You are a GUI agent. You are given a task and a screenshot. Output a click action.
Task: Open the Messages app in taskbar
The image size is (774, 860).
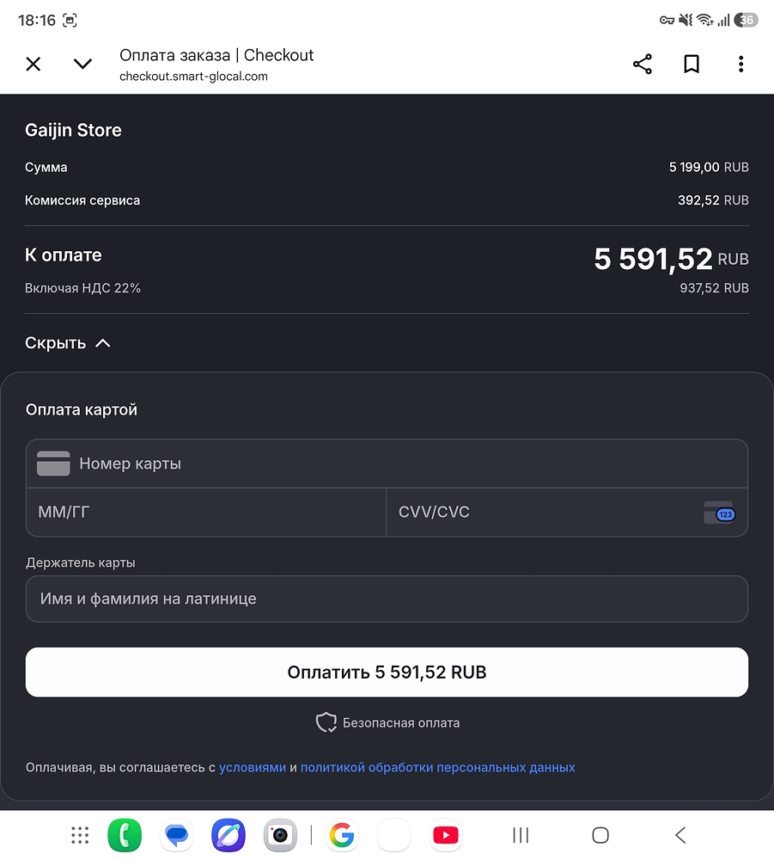pyautogui.click(x=176, y=835)
